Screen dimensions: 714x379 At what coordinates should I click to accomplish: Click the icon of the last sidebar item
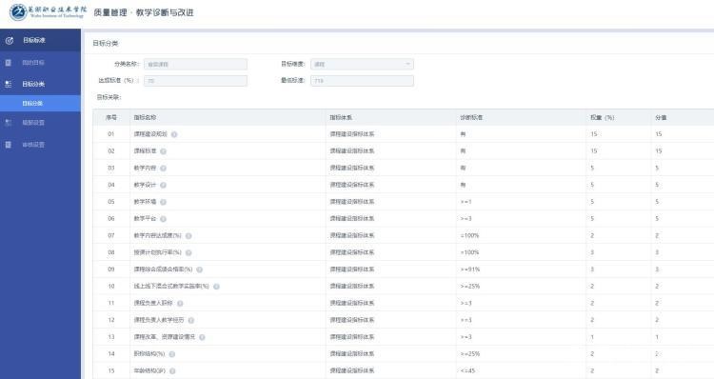tap(9, 145)
